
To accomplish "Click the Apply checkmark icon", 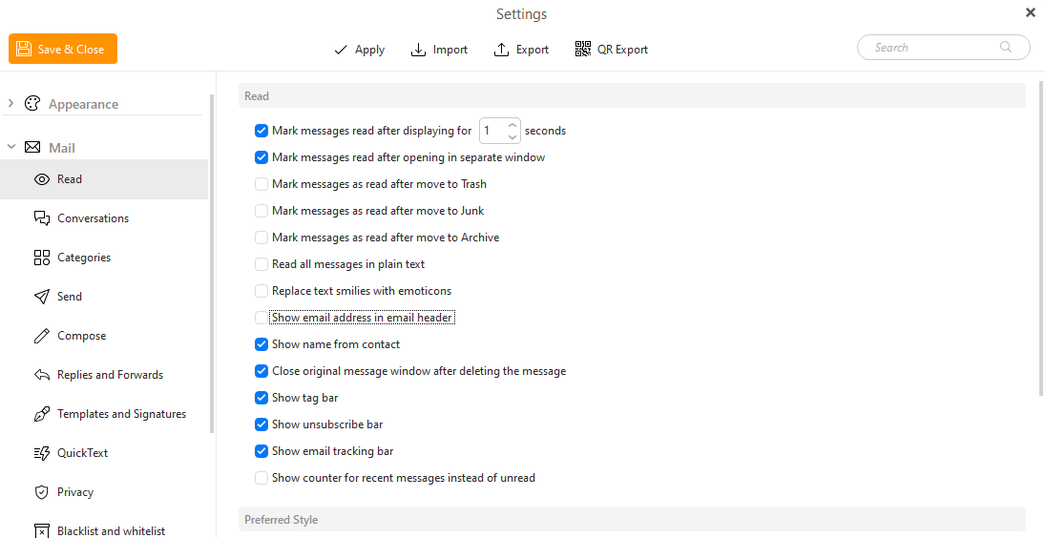I will coord(341,50).
